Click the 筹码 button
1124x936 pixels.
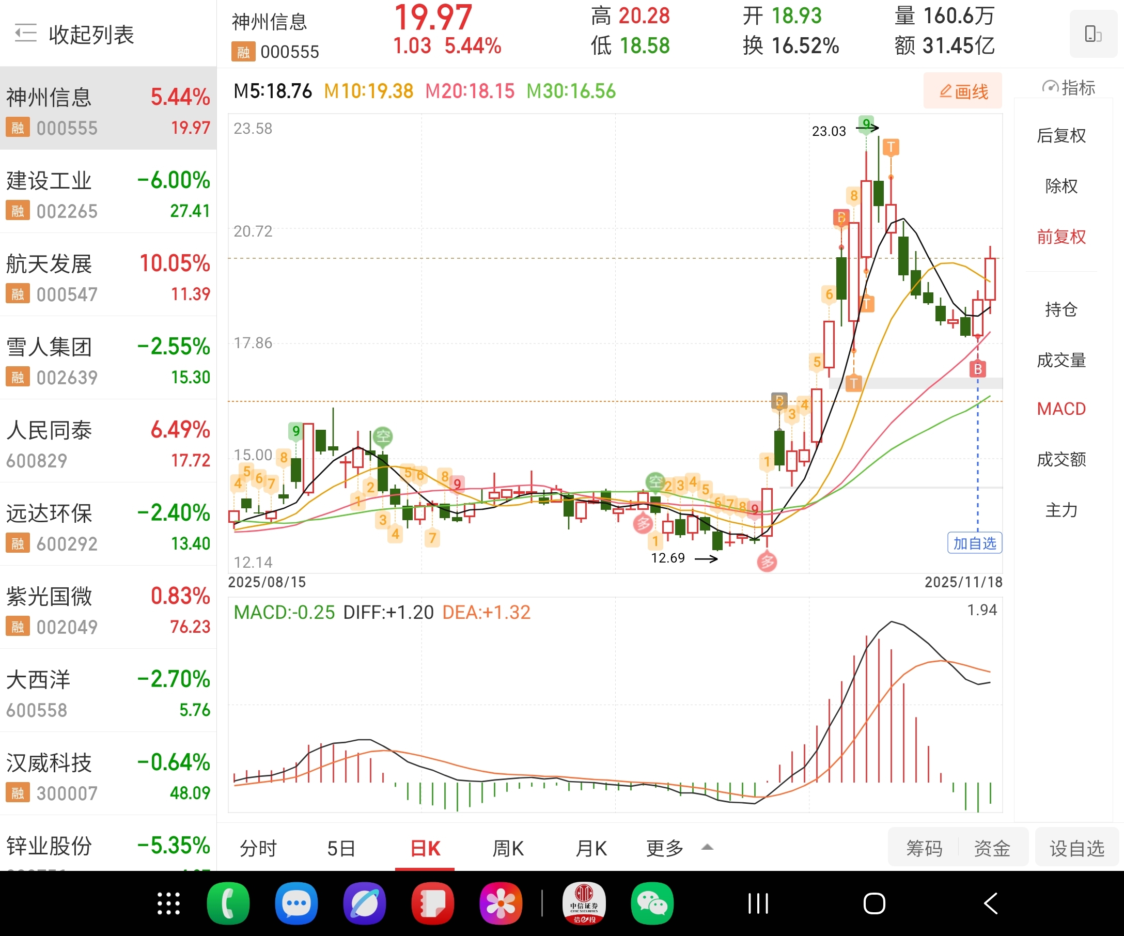tap(924, 848)
